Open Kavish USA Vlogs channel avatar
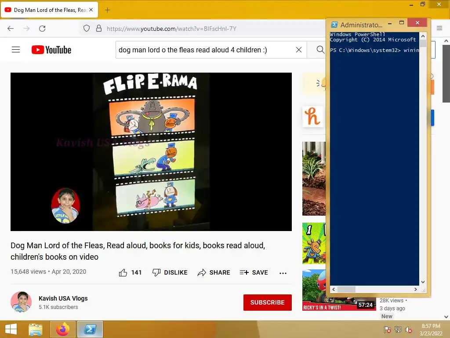This screenshot has height=338, width=450. click(x=21, y=302)
